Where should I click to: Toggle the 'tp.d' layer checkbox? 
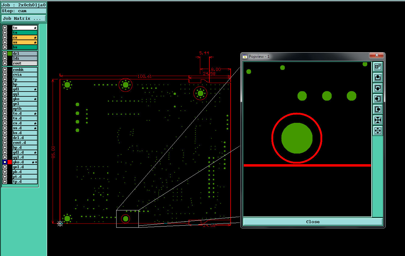pos(5,182)
